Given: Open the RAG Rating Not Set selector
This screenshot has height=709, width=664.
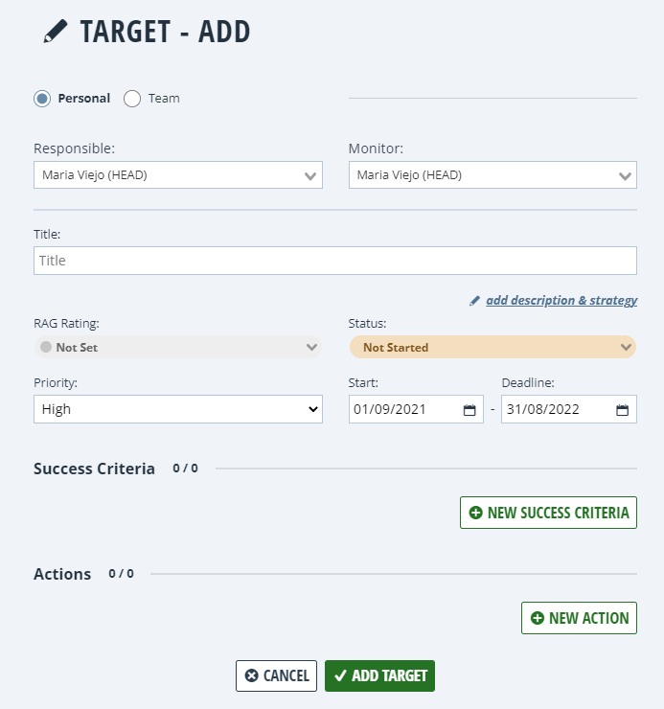Looking at the screenshot, I should click(x=178, y=347).
